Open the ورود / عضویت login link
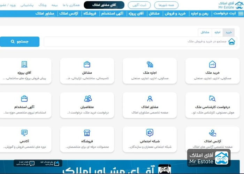The width and height of the screenshot is (244, 174). (x=8, y=5)
